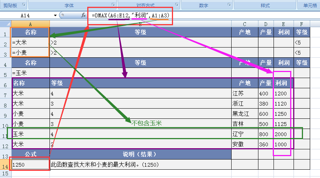Open the 剪贴板 group dialog launcher
This screenshot has height=178, width=320.
click(24, 5)
